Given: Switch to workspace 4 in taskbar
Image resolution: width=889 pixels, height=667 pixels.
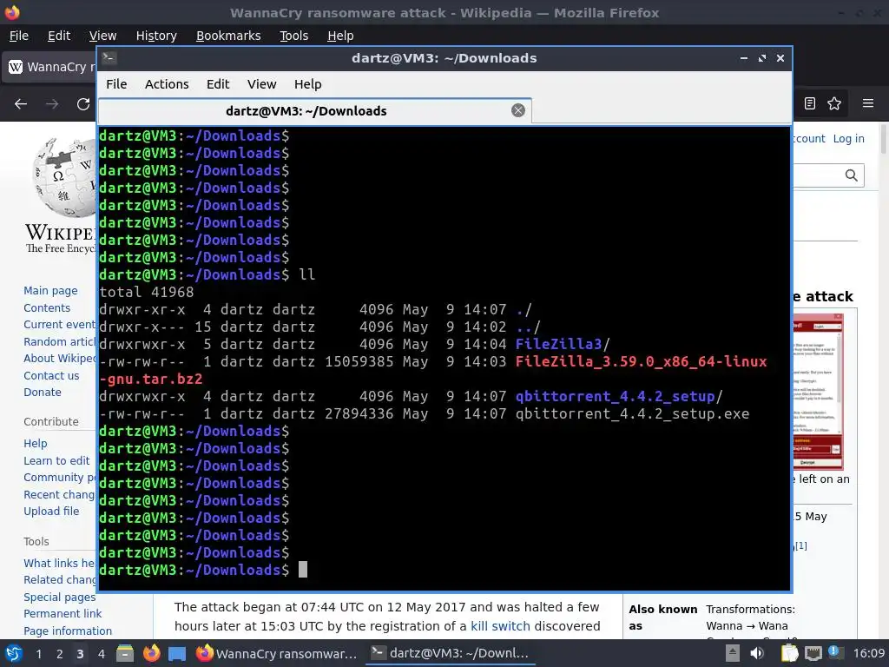Looking at the screenshot, I should coord(101,654).
